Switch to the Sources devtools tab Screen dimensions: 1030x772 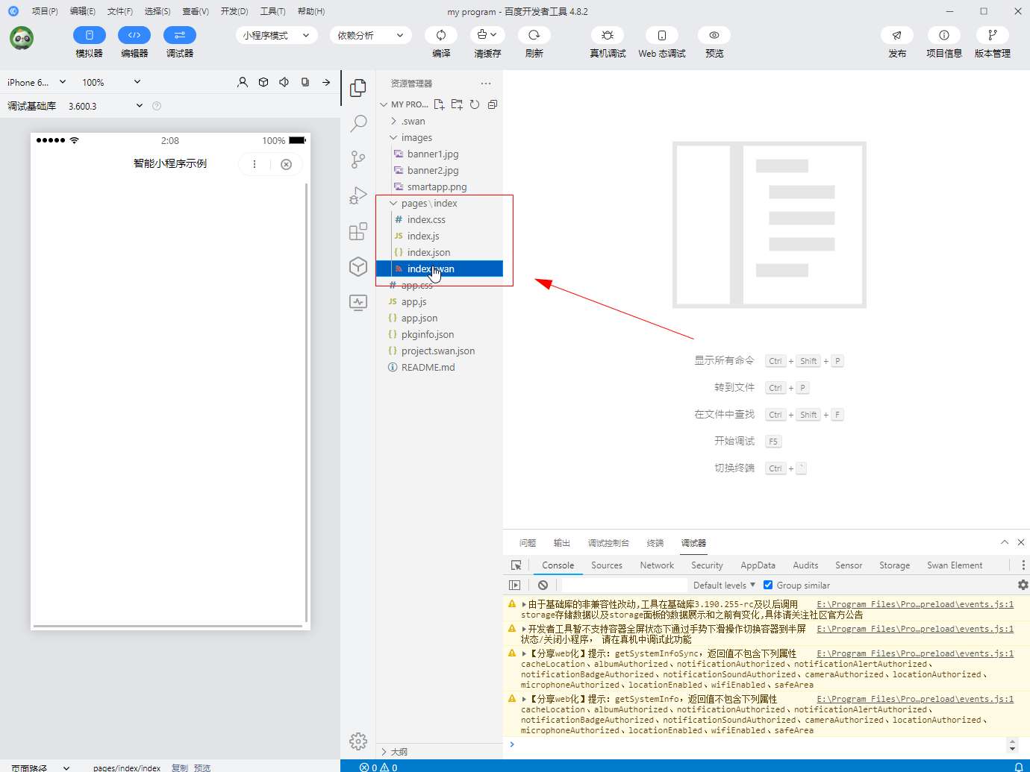[607, 565]
